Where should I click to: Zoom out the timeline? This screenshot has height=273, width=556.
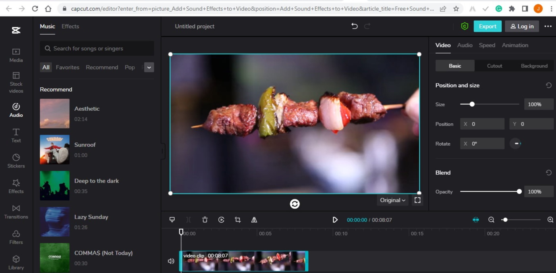[x=491, y=220]
